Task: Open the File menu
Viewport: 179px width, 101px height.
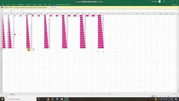Action: pyautogui.click(x=3, y=4)
